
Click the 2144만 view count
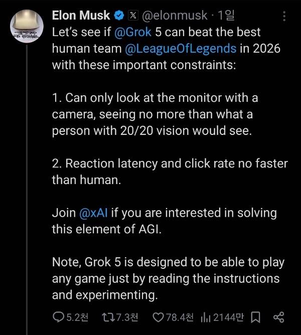[x=229, y=317]
